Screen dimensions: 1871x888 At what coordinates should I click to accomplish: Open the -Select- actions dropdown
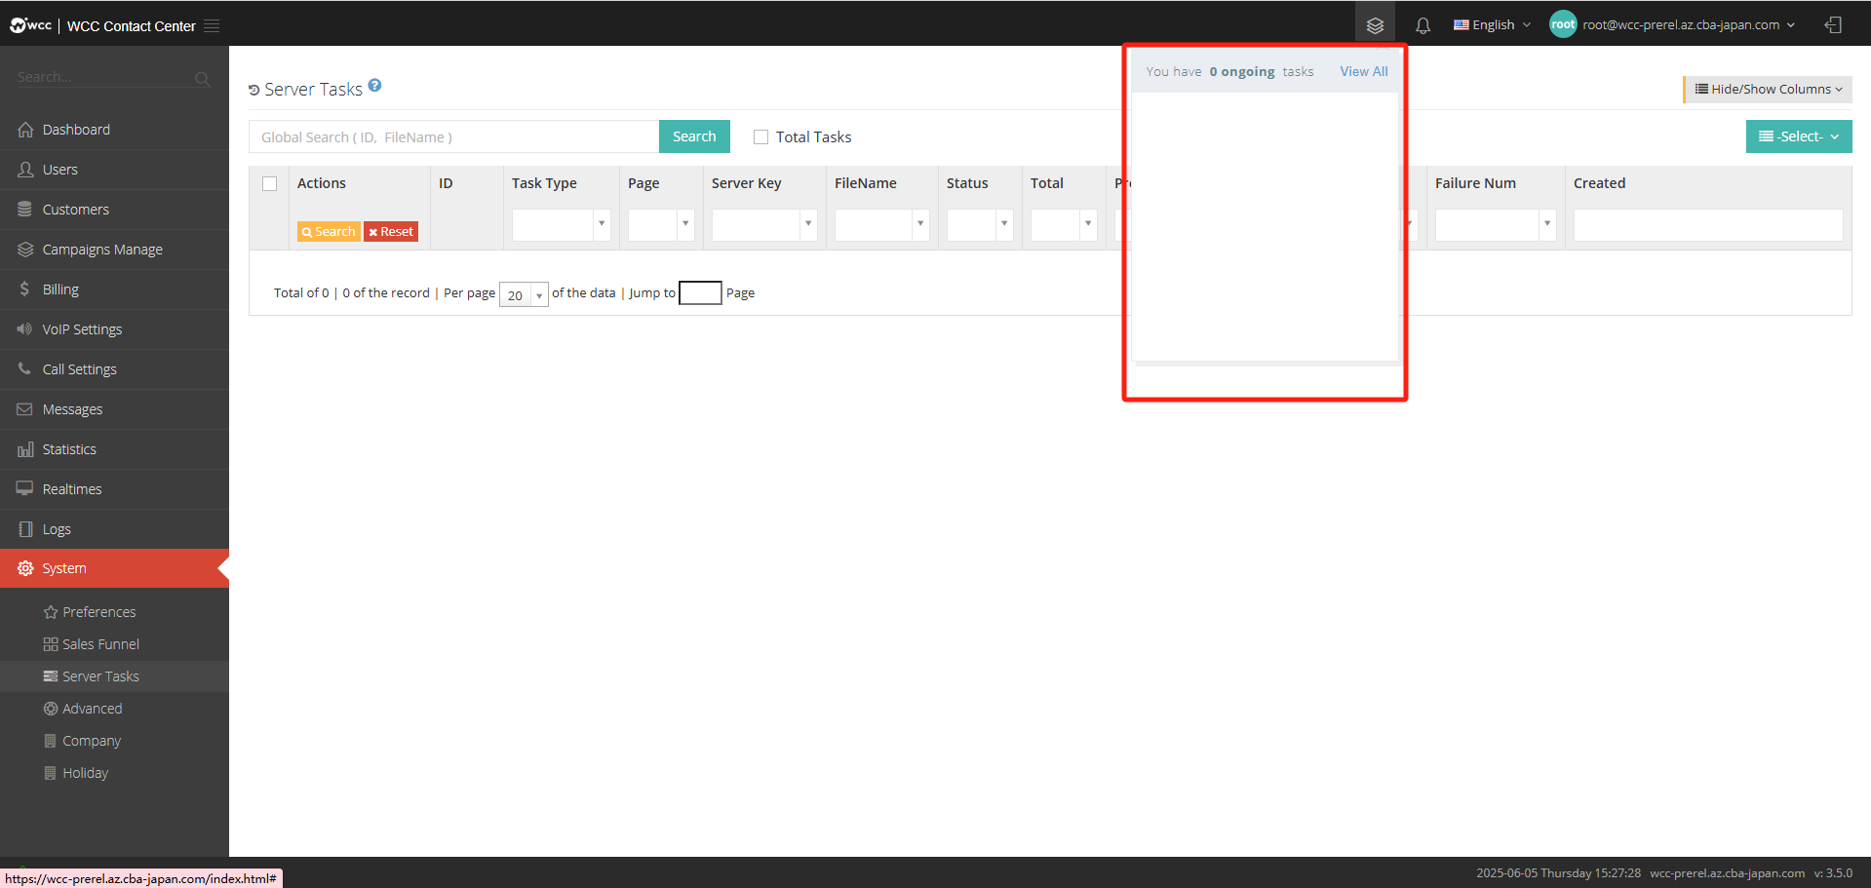tap(1799, 136)
